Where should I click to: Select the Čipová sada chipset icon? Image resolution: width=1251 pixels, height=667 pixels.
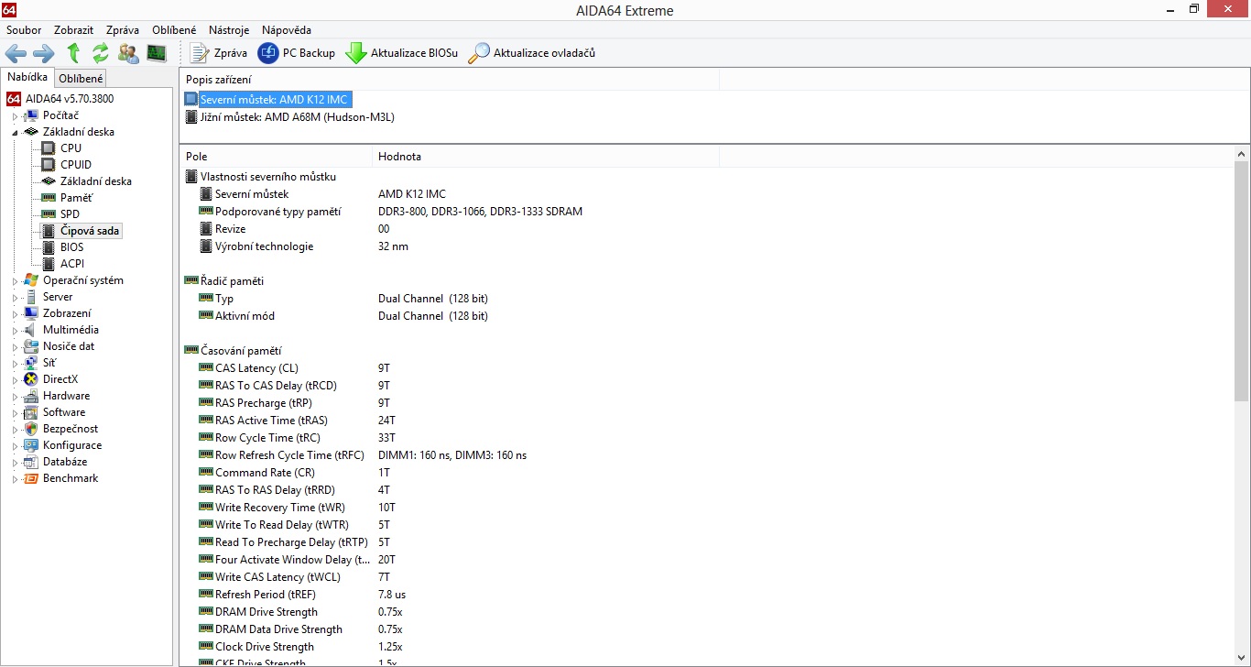49,231
